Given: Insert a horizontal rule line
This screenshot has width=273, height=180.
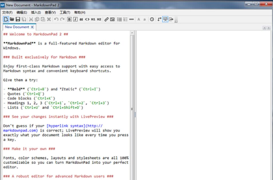Looking at the screenshot, I should pyautogui.click(x=131, y=19).
